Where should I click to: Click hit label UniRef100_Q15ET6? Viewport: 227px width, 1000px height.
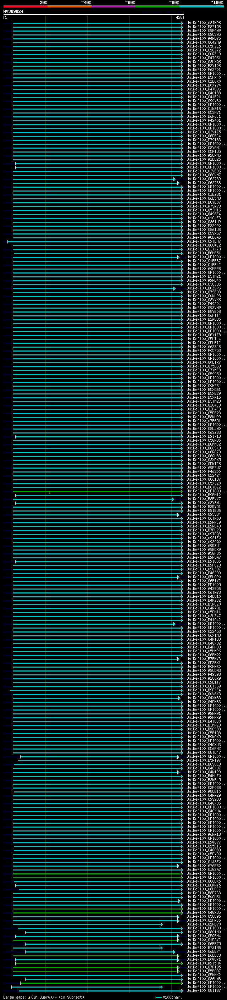coord(203,846)
